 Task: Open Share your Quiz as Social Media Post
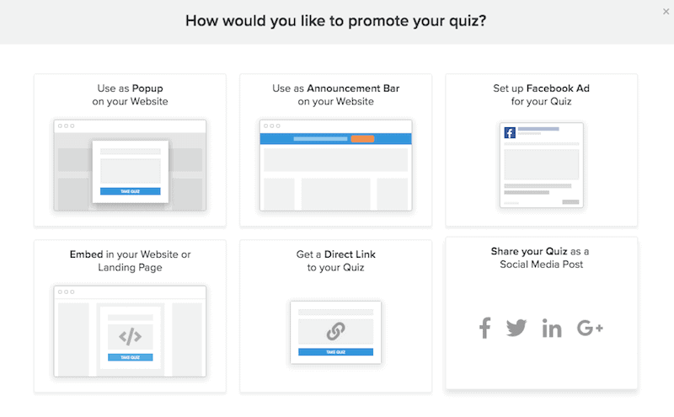[541, 313]
